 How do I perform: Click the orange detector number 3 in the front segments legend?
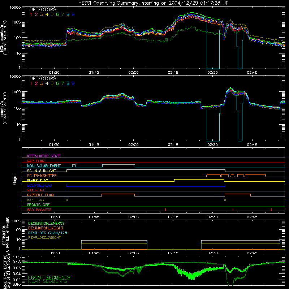click(x=42, y=14)
